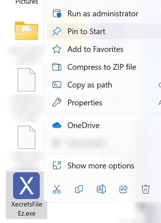Select the Rename icon
The image size is (161, 223).
(x=101, y=189)
